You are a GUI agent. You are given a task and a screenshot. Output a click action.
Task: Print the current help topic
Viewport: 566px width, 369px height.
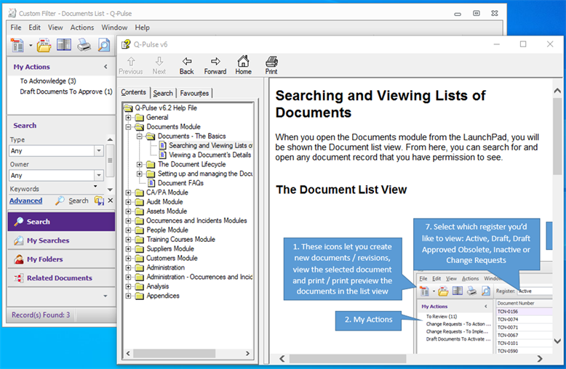point(271,65)
